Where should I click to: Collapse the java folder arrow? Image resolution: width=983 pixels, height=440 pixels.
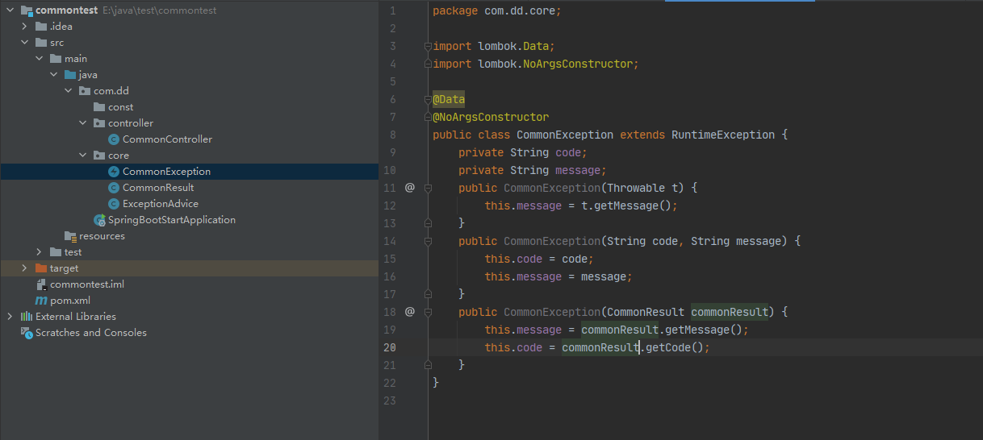tap(54, 75)
